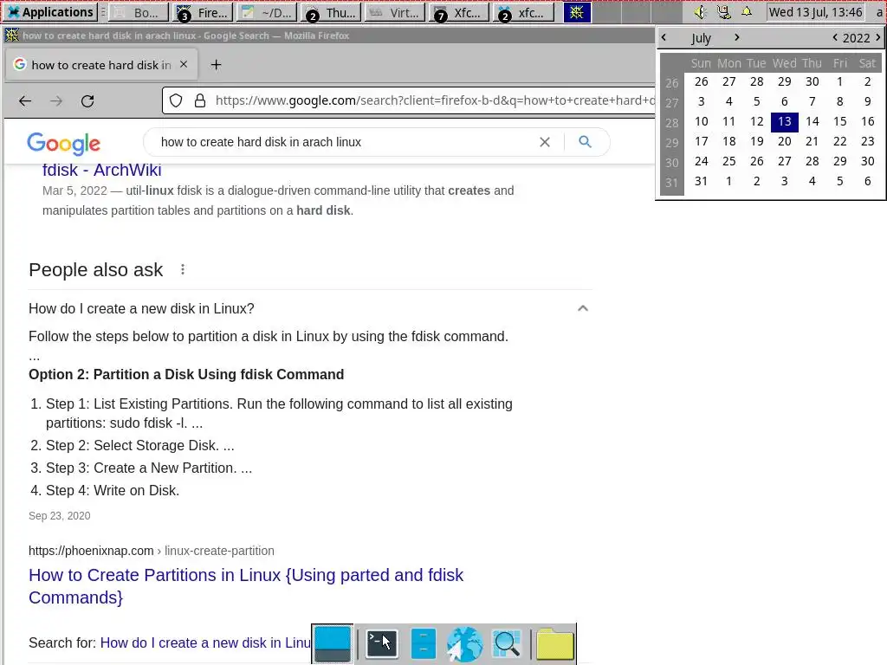Open the tracking protection shield icon
887x665 pixels.
(176, 100)
